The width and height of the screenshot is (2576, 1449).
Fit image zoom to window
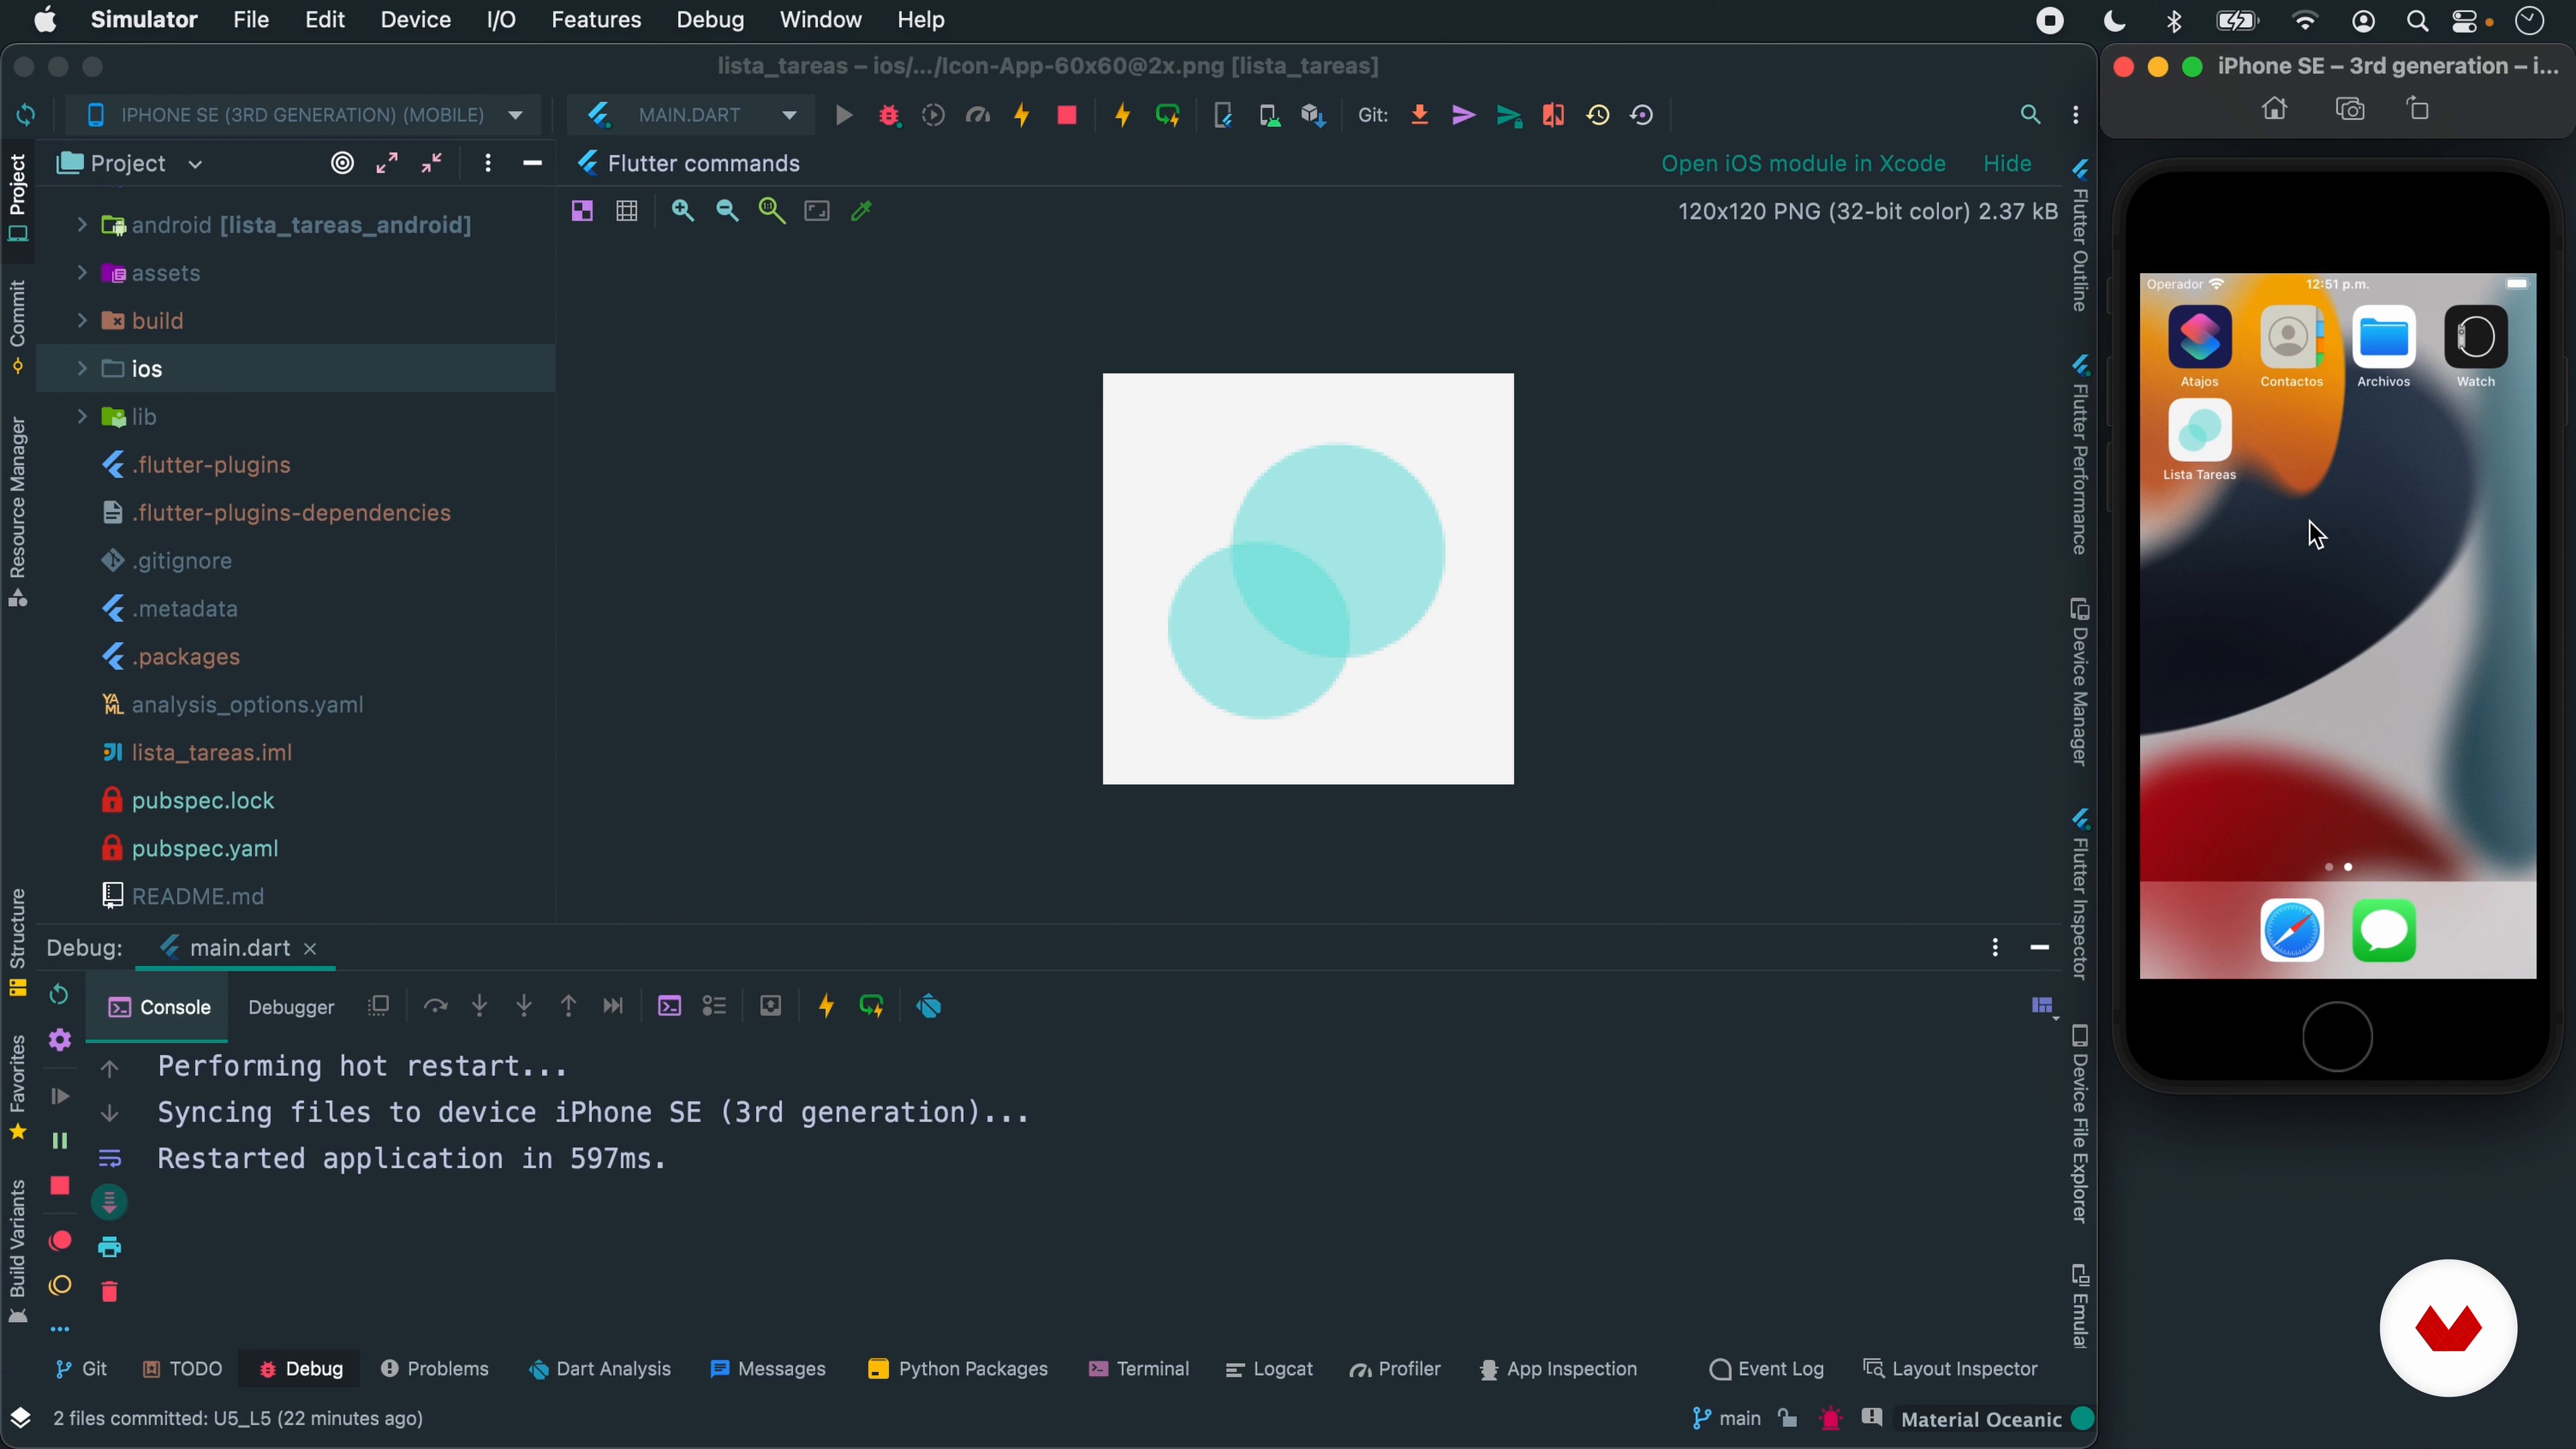pyautogui.click(x=817, y=211)
